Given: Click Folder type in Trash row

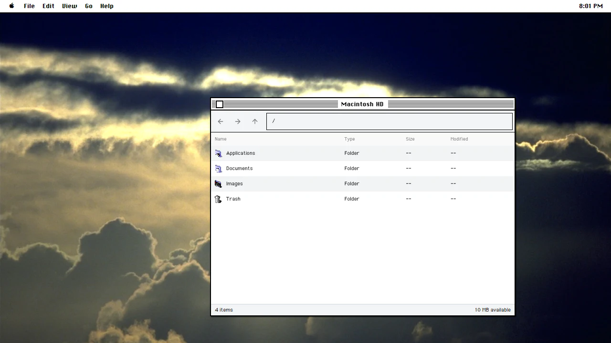Looking at the screenshot, I should [x=352, y=199].
